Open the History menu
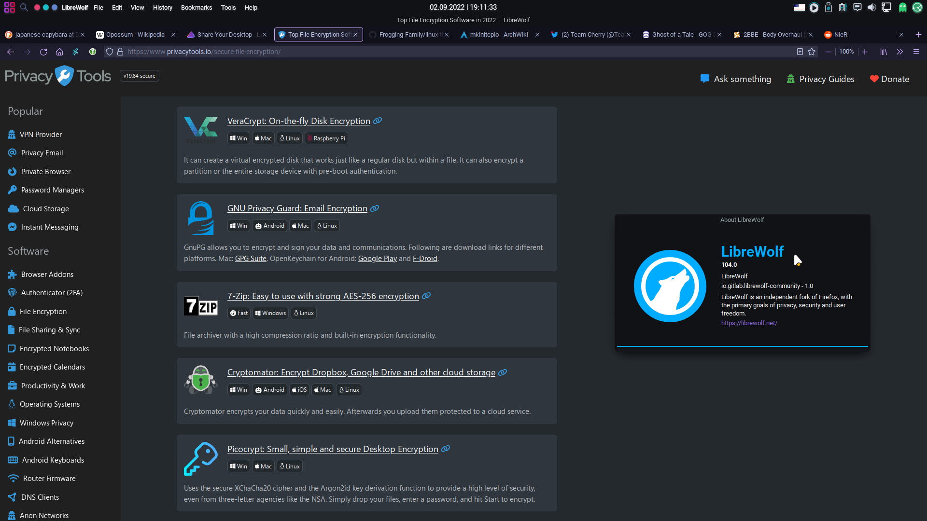 pos(163,7)
